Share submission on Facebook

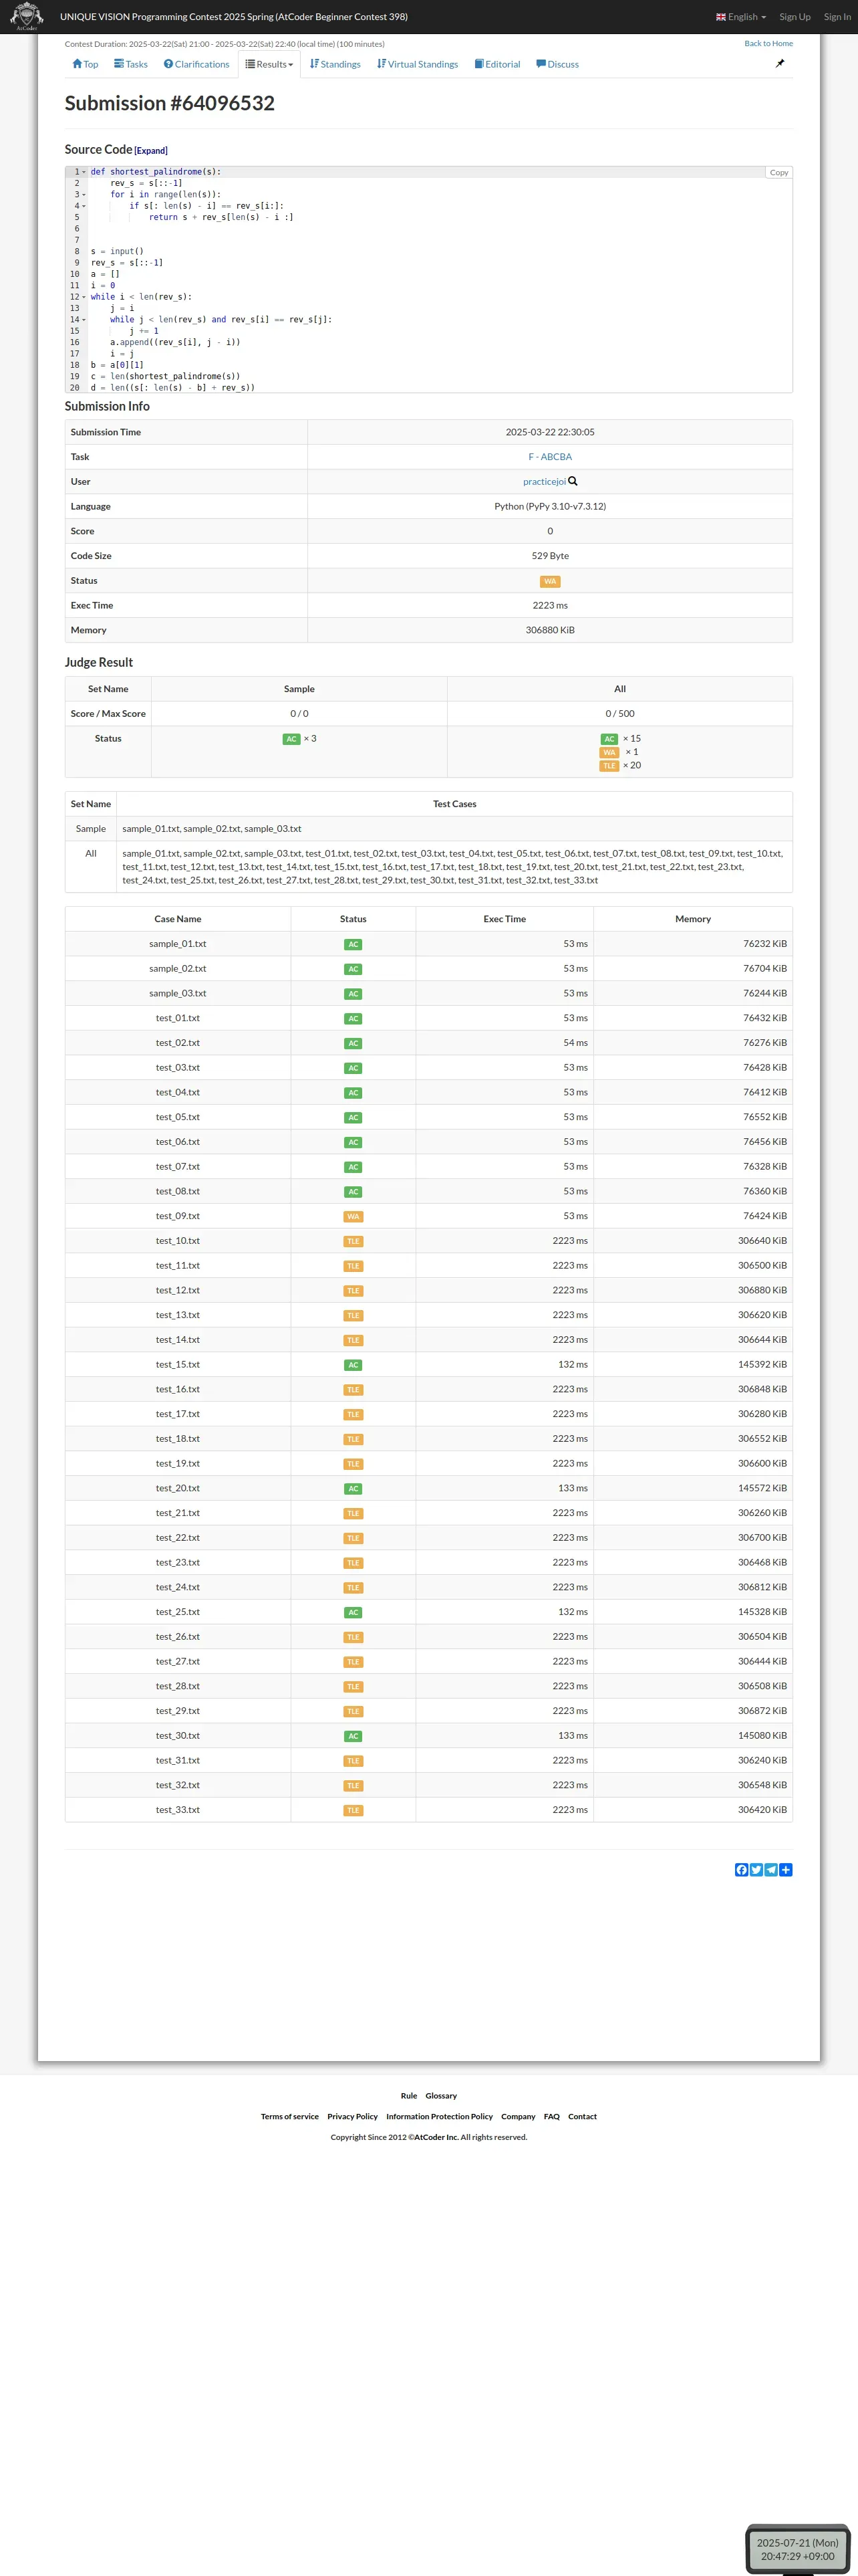741,1869
